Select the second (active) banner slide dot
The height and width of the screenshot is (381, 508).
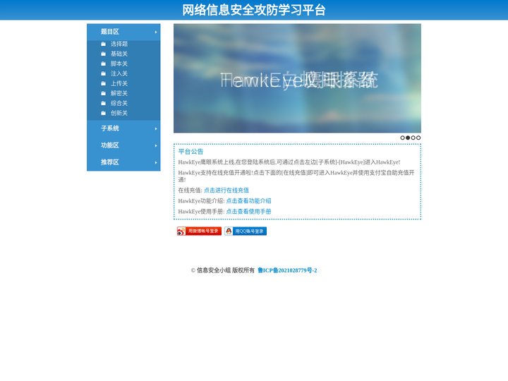coord(408,138)
